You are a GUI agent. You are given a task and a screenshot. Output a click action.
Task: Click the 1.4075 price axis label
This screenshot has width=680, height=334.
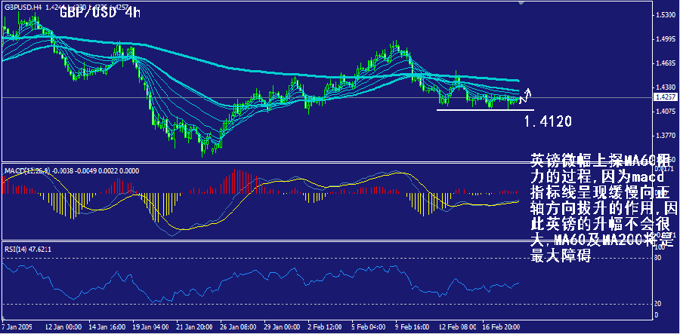pos(666,112)
